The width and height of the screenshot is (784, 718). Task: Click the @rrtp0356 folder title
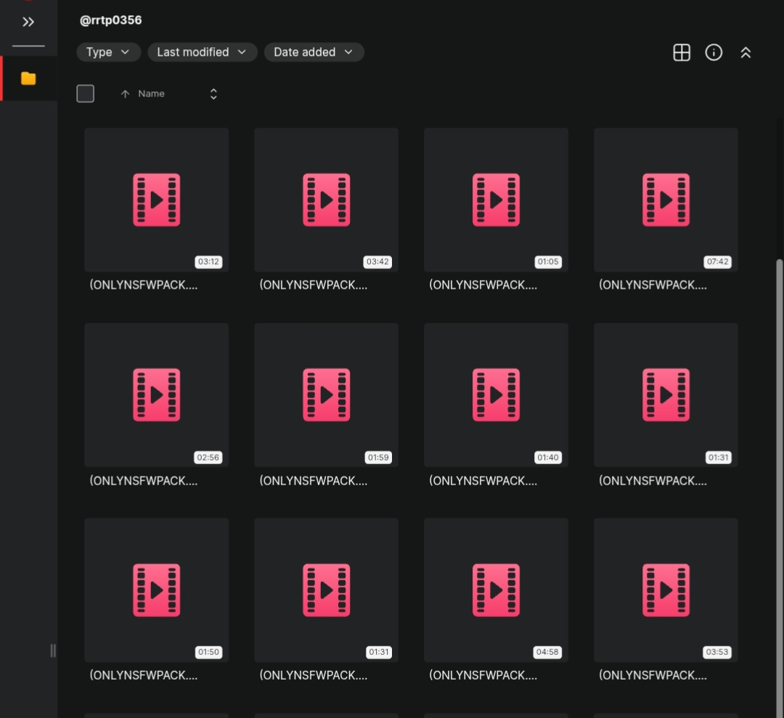[x=110, y=20]
